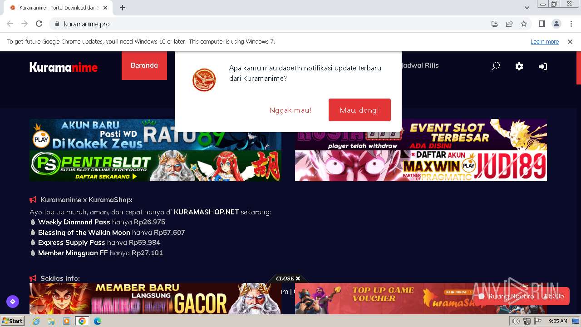Image resolution: width=581 pixels, height=327 pixels.
Task: Select Member Mingguan FF text
Action: pos(73,253)
